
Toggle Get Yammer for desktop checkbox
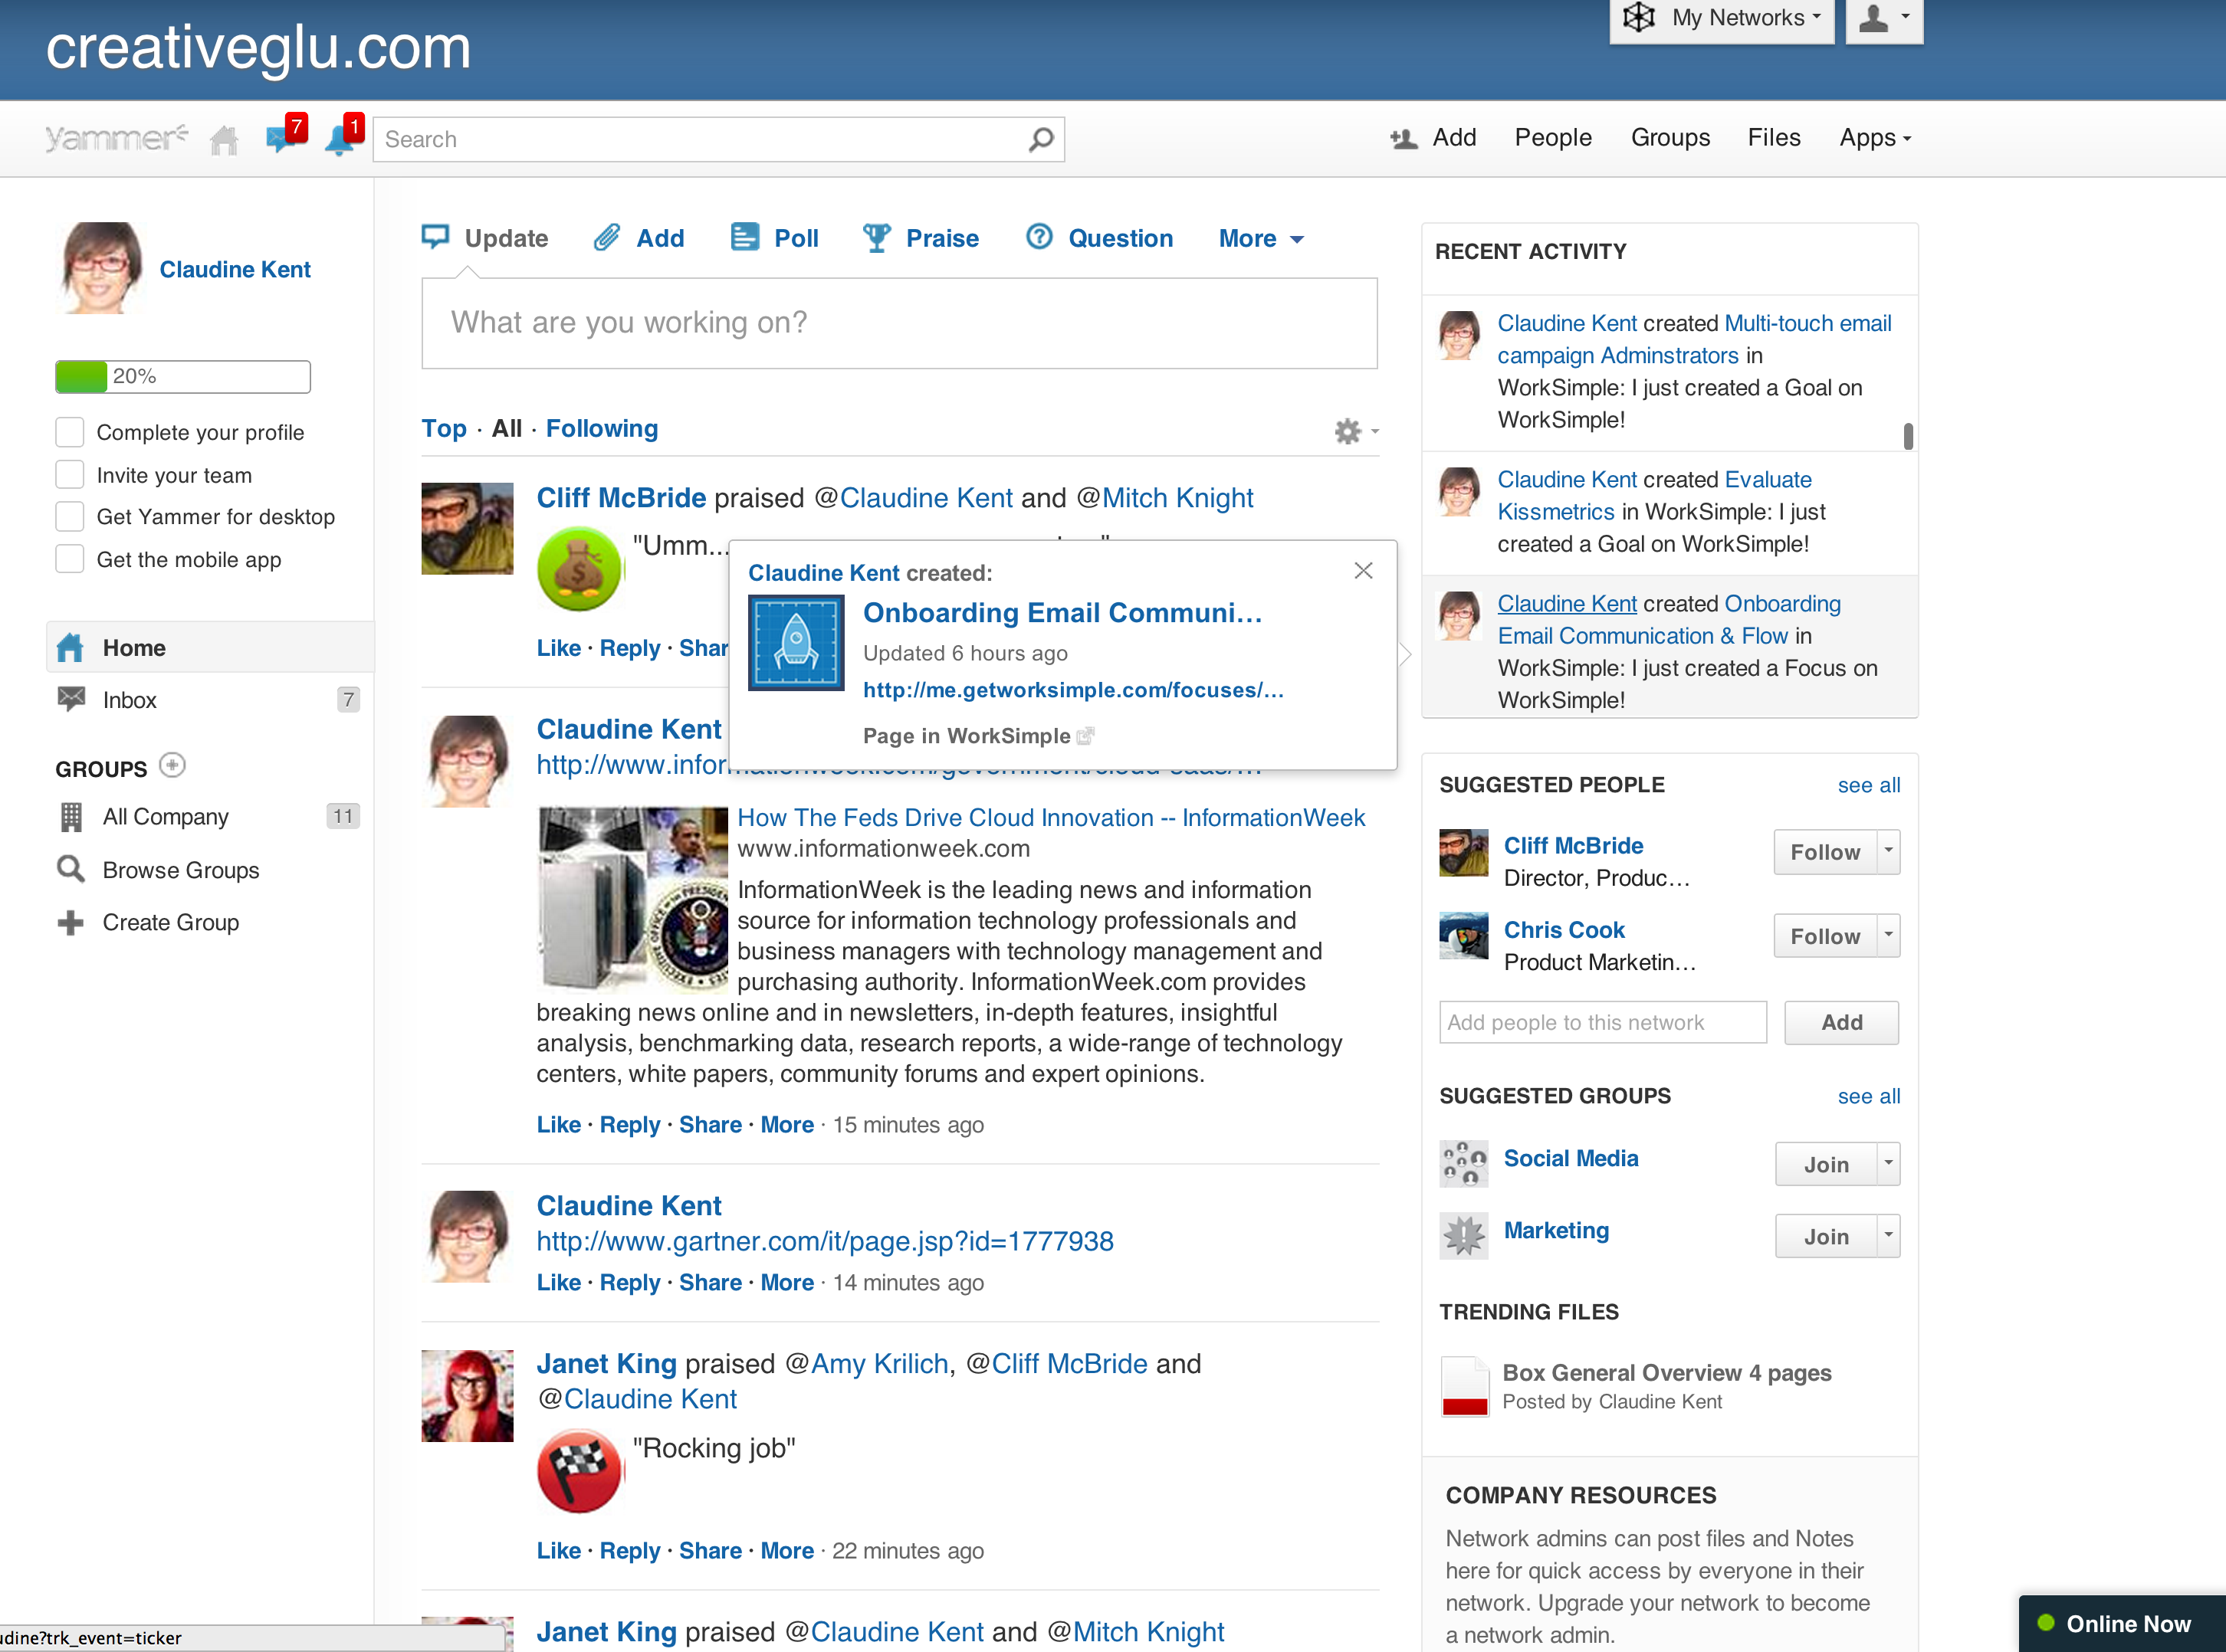66,517
